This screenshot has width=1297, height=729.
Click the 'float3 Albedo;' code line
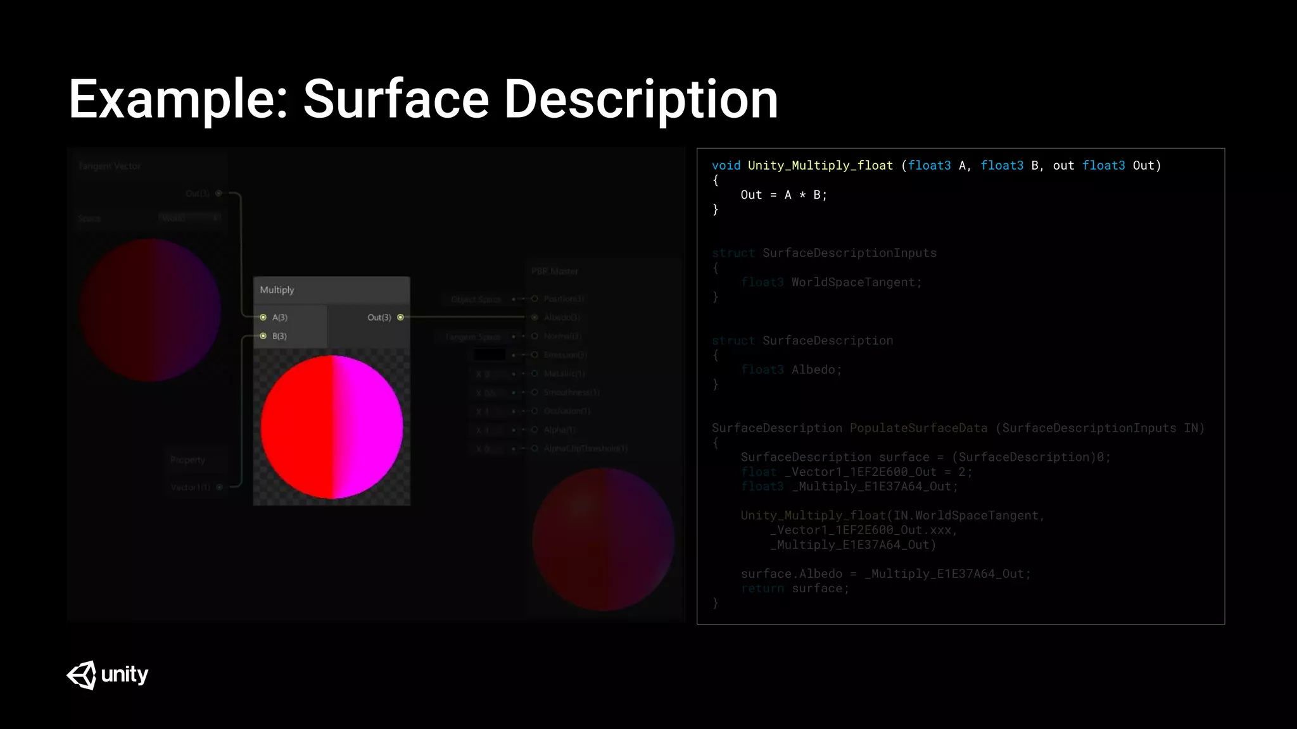[792, 370]
